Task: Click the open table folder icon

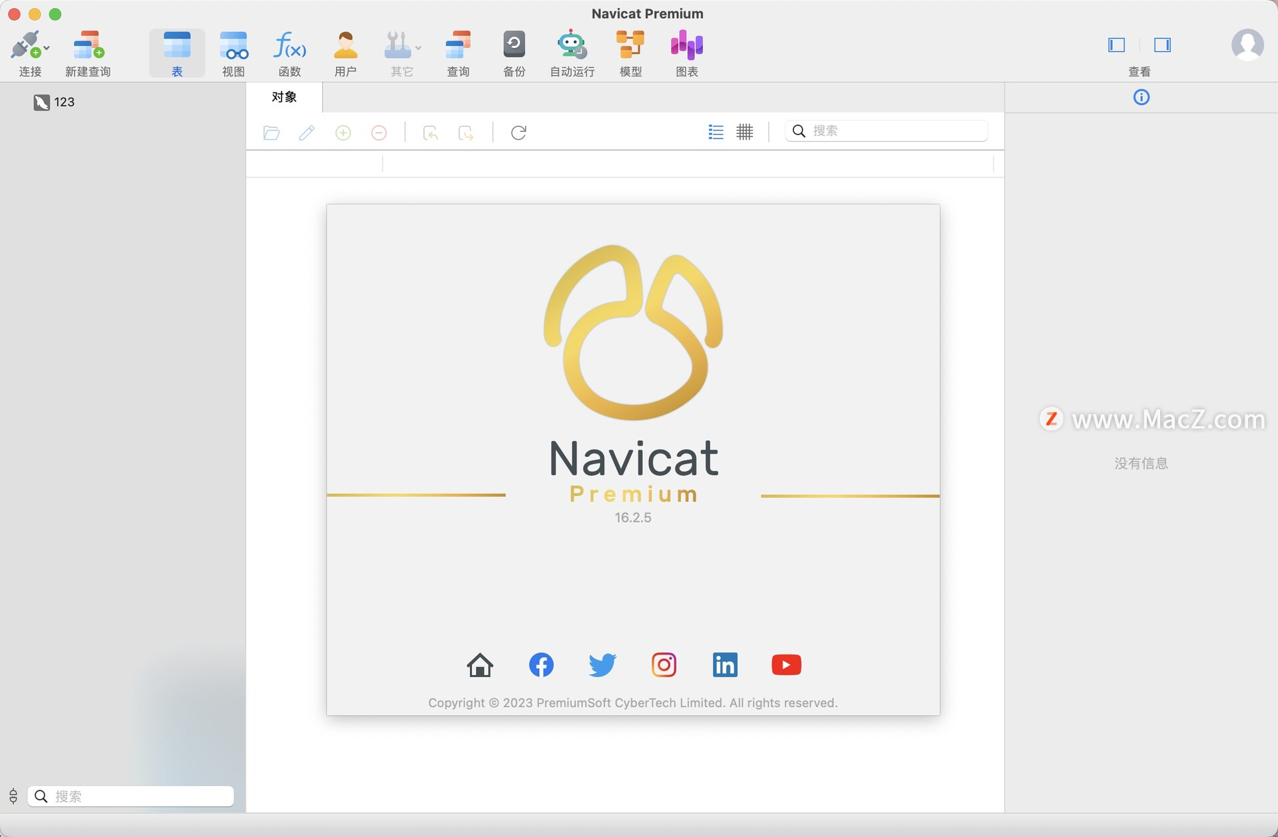Action: (x=272, y=133)
